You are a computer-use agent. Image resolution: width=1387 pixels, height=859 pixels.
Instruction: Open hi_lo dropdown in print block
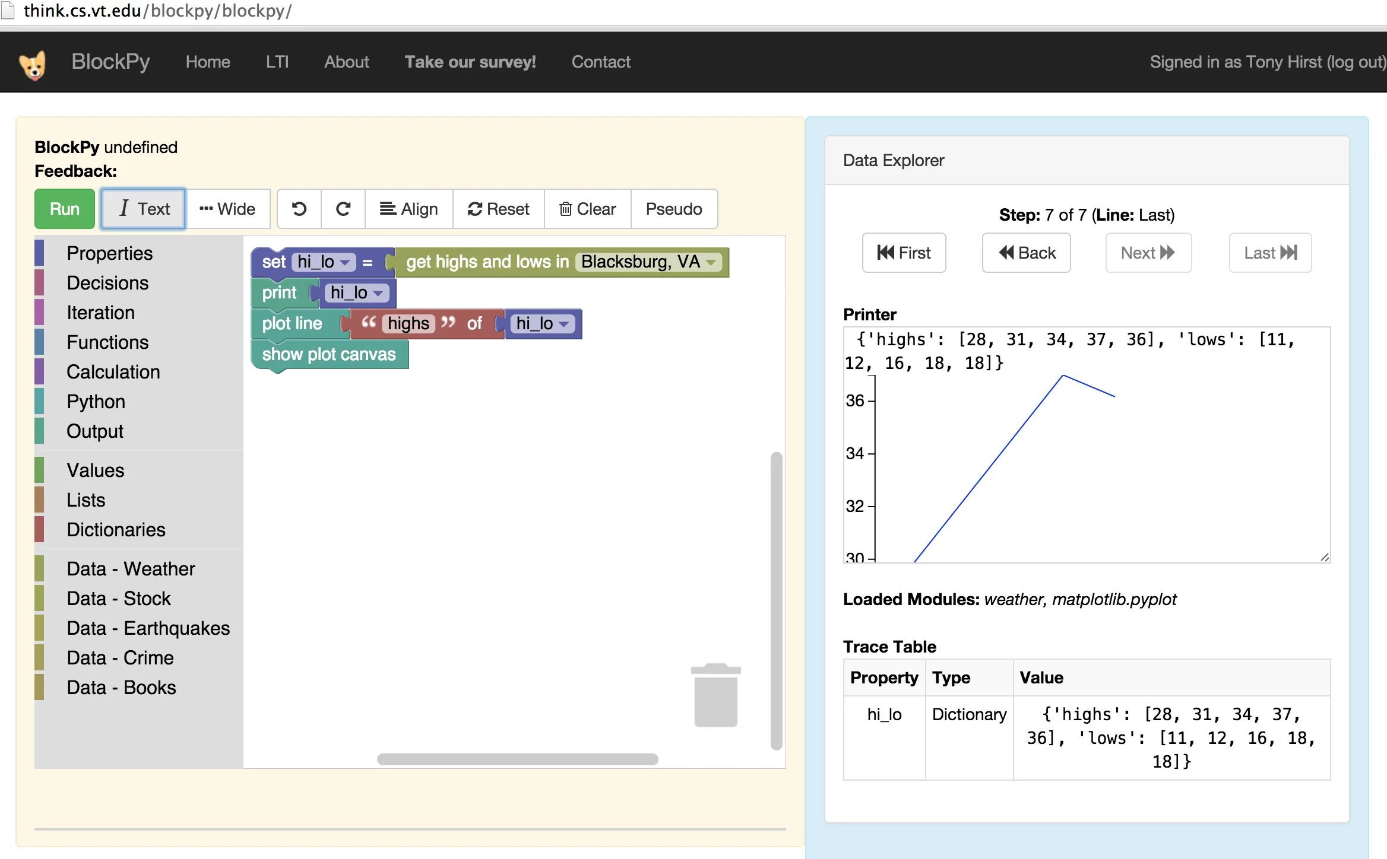[378, 293]
